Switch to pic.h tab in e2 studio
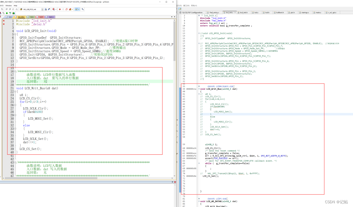The height and width of the screenshot is (207, 353). (293, 12)
